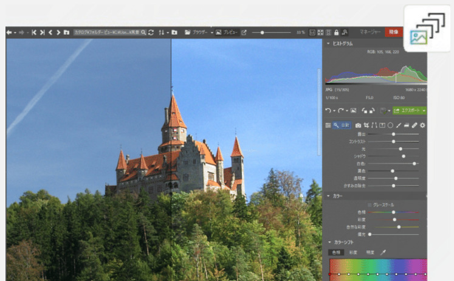Image resolution: width=454 pixels, height=281 pixels.
Task: Select the 彩度 tab in Color Shift
Action: pyautogui.click(x=353, y=252)
